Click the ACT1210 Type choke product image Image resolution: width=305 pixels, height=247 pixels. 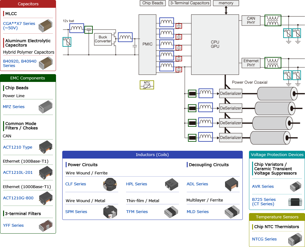pyautogui.click(x=45, y=146)
